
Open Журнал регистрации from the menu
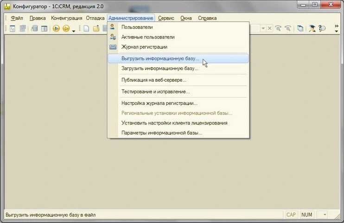coord(144,47)
